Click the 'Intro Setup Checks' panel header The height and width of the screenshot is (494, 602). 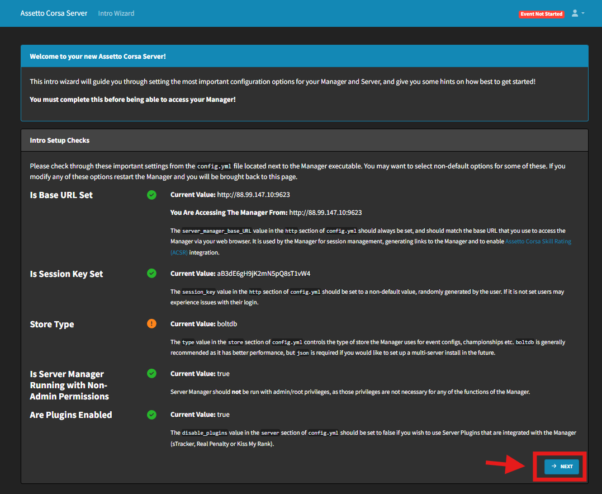[305, 140]
